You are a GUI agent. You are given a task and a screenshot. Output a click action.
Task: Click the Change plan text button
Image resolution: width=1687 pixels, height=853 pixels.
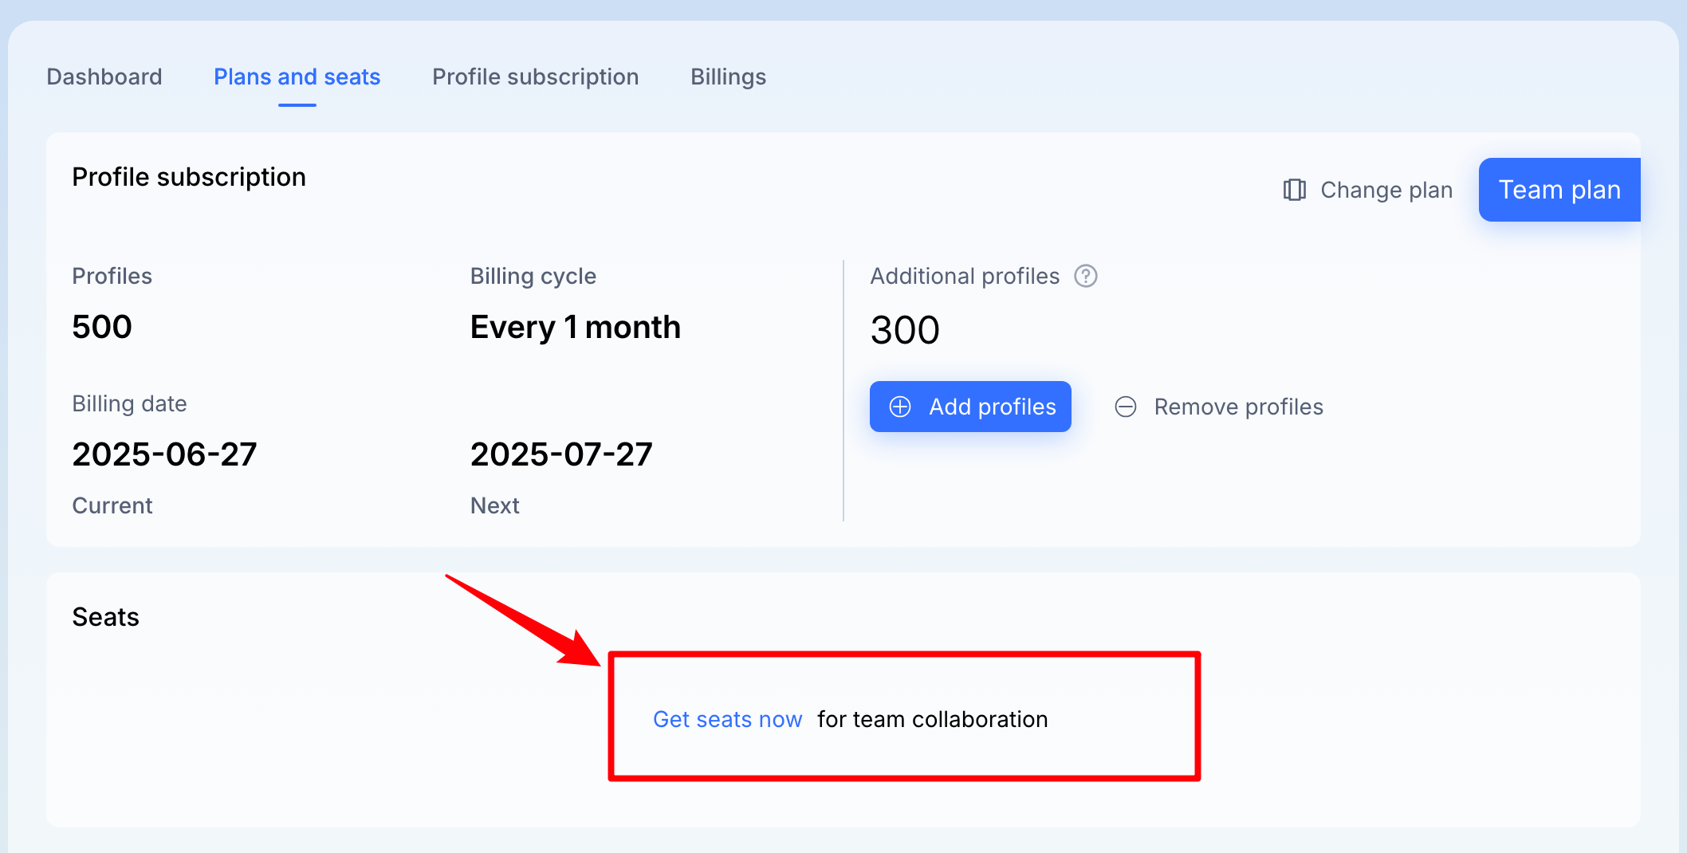(1386, 190)
